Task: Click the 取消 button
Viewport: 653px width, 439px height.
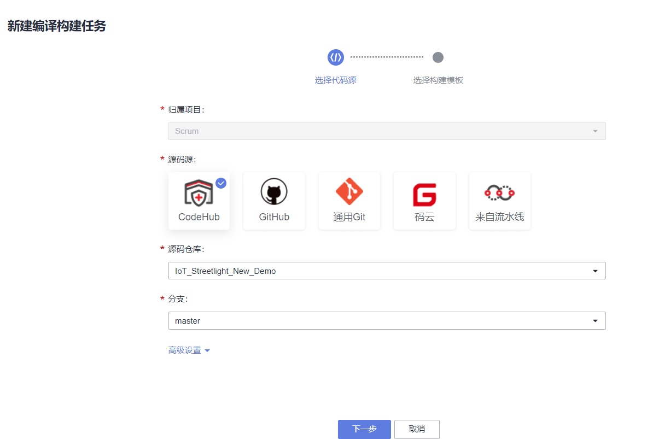Action: [417, 429]
